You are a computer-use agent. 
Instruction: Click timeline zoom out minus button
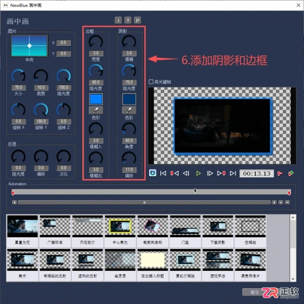pos(287,202)
